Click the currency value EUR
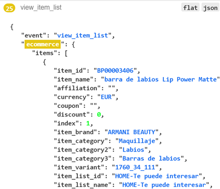The height and width of the screenshot is (189, 220). pos(106,97)
